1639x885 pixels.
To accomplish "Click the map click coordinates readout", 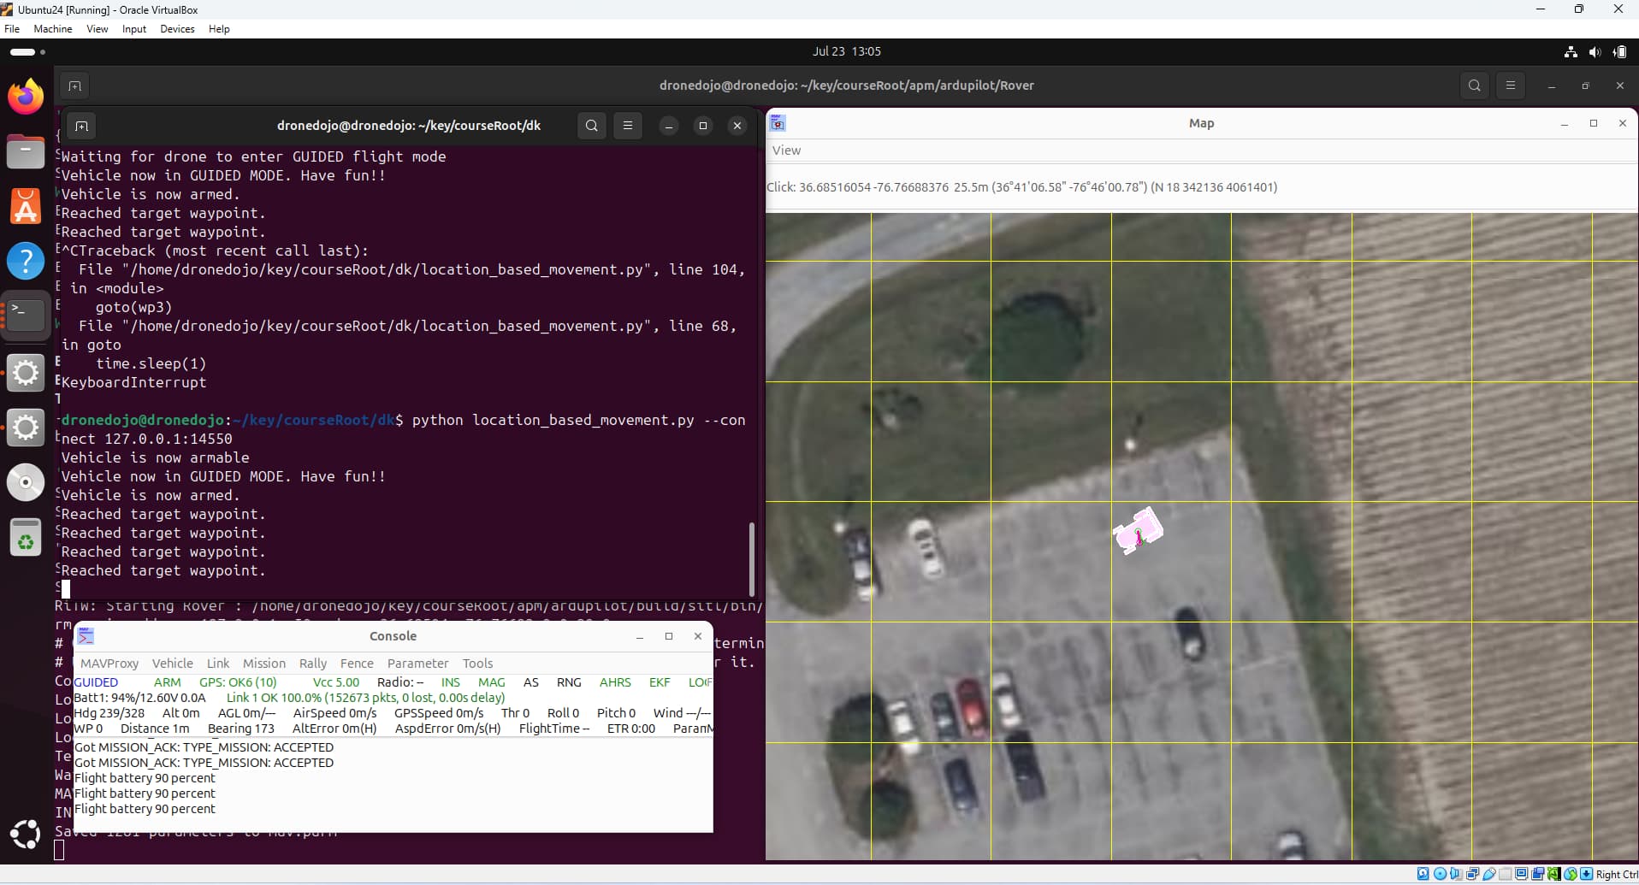I will [1021, 187].
